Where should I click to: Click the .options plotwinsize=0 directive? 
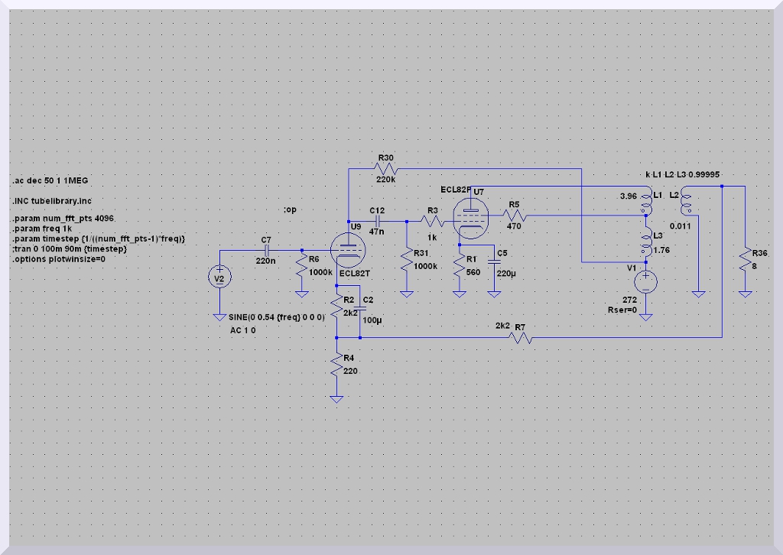point(58,259)
